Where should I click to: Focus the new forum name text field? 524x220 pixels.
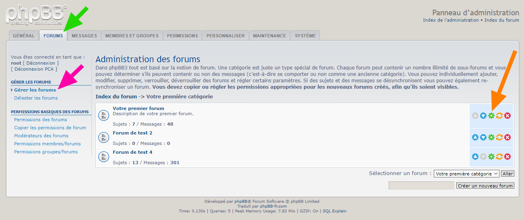point(421,185)
